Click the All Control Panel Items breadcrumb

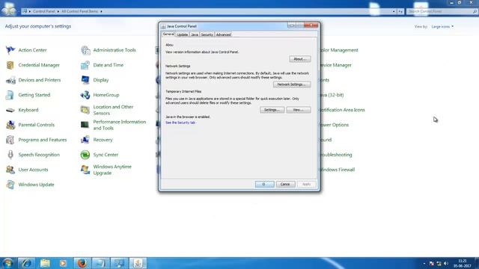coord(80,11)
